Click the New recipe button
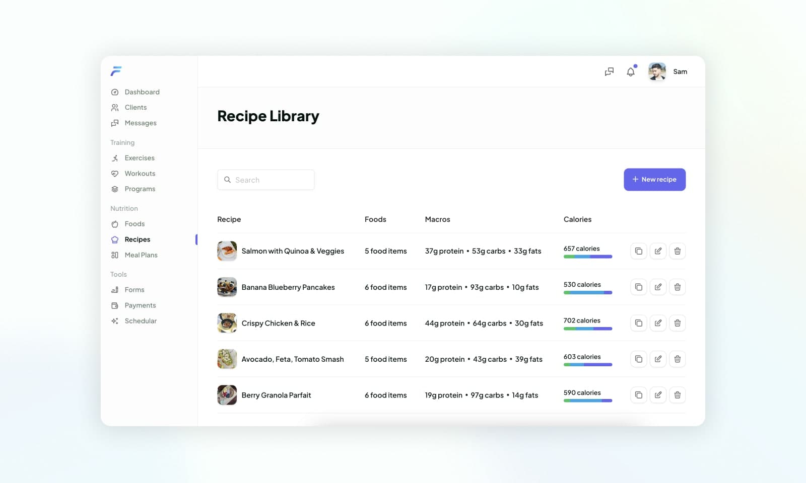The image size is (806, 483). click(x=655, y=180)
